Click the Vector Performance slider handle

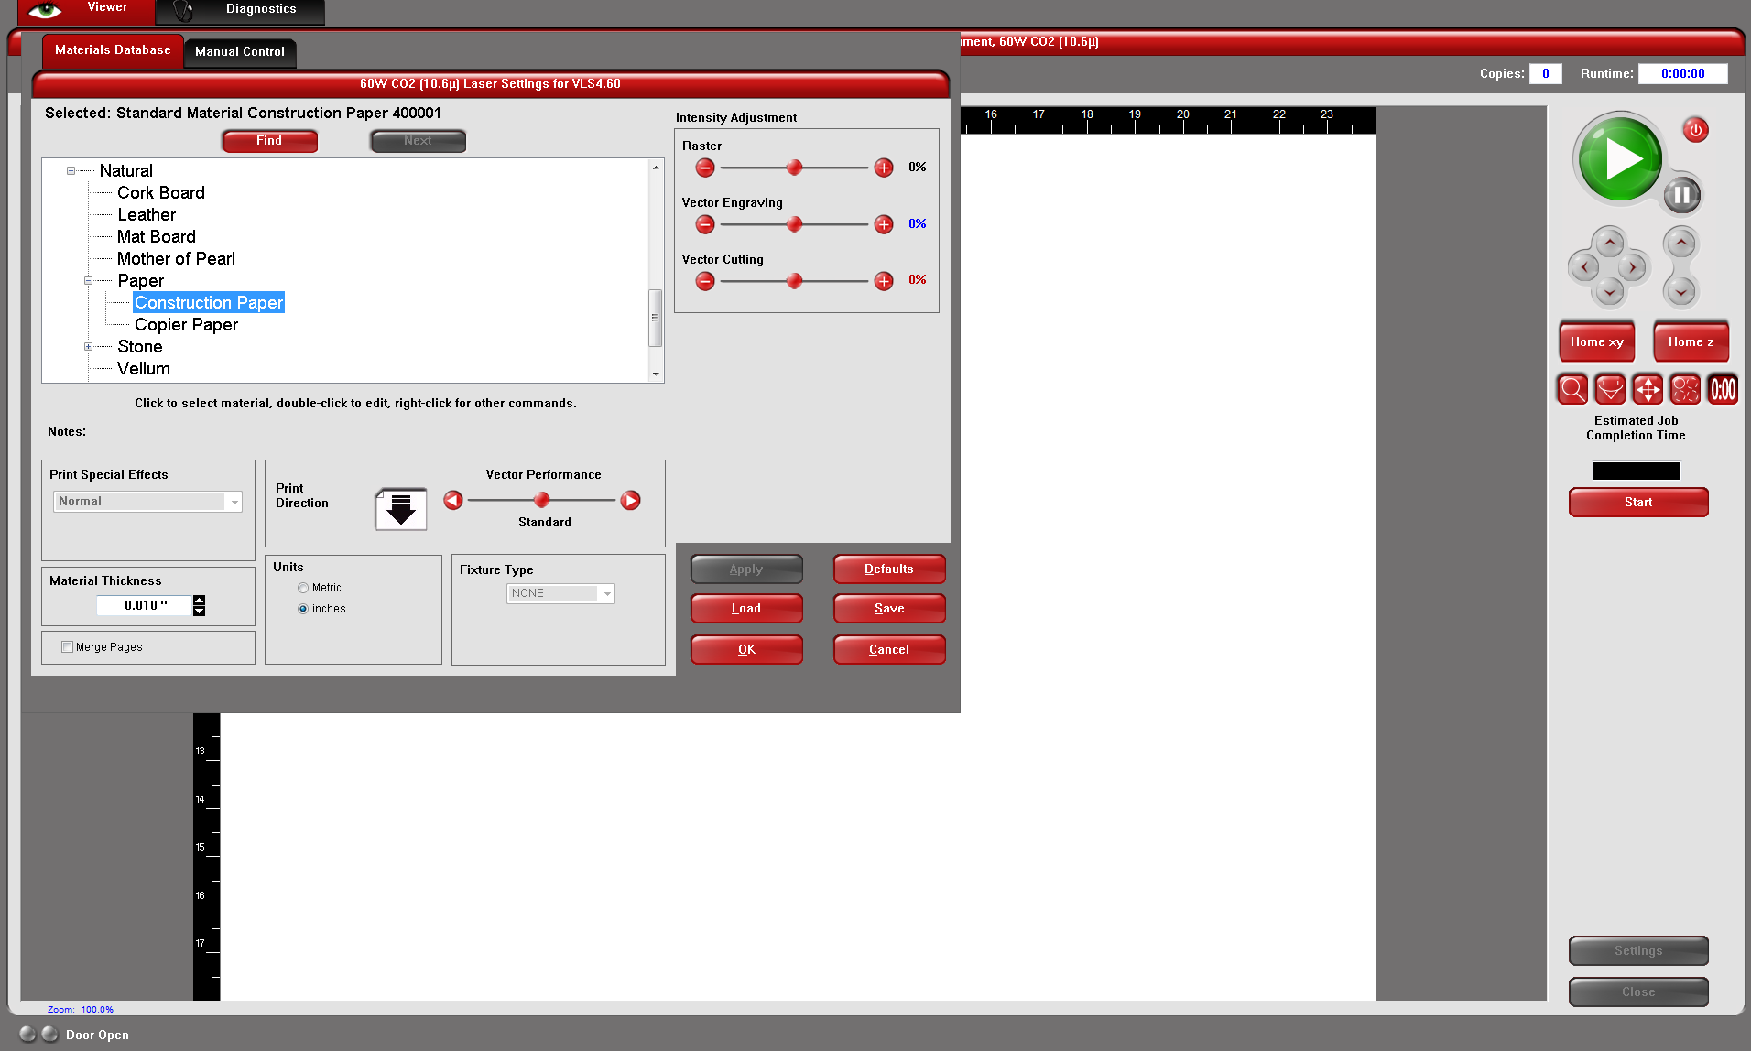point(541,500)
